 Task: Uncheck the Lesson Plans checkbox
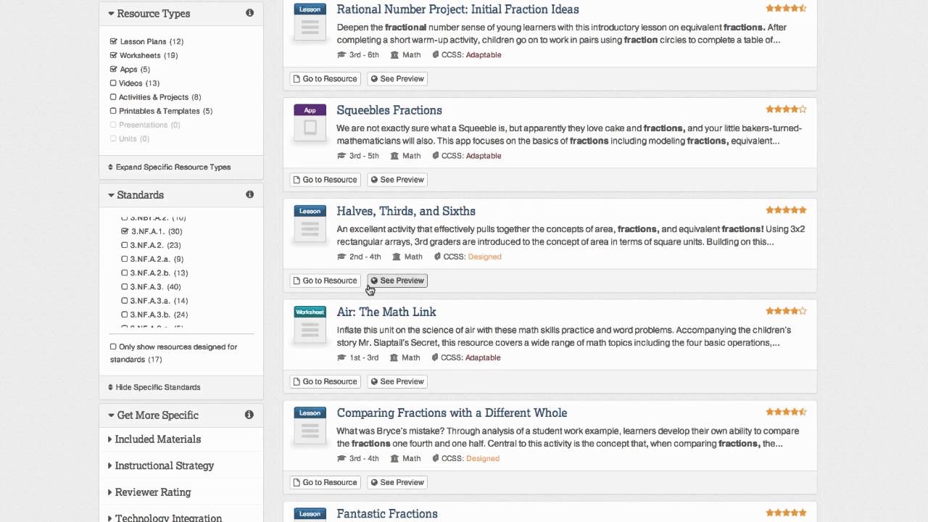[x=113, y=41]
